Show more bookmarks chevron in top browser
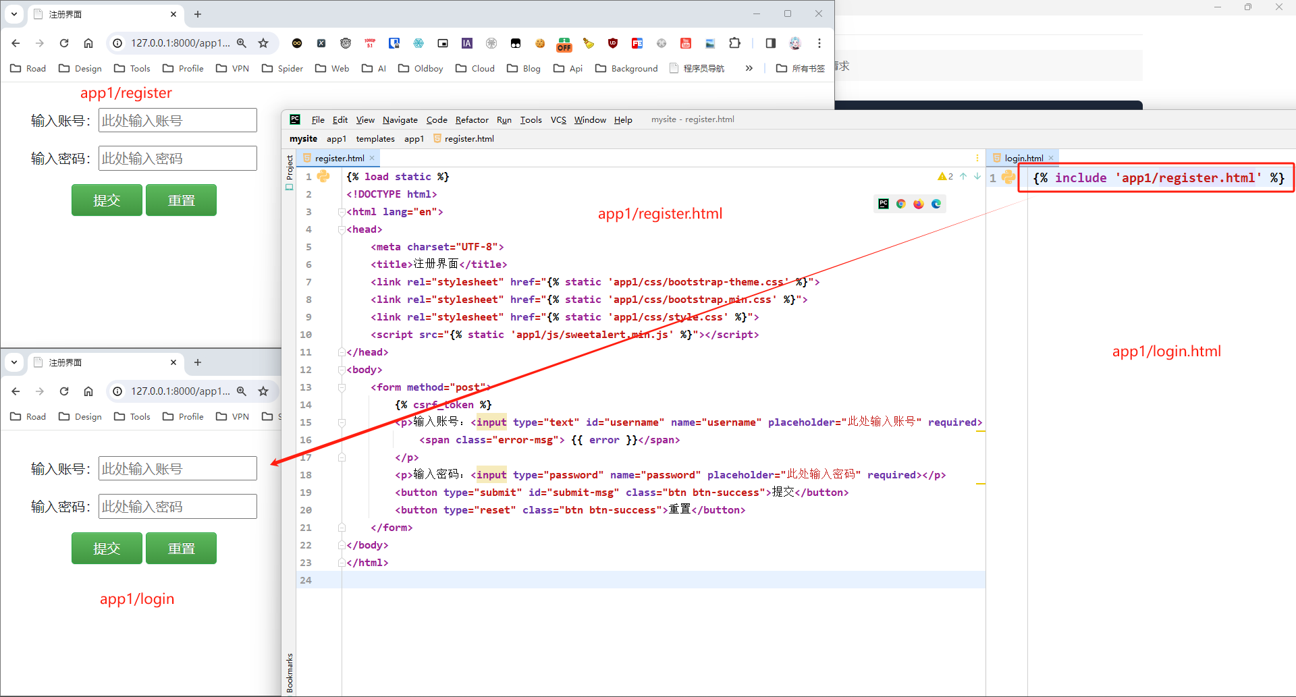Viewport: 1296px width, 697px height. 749,68
